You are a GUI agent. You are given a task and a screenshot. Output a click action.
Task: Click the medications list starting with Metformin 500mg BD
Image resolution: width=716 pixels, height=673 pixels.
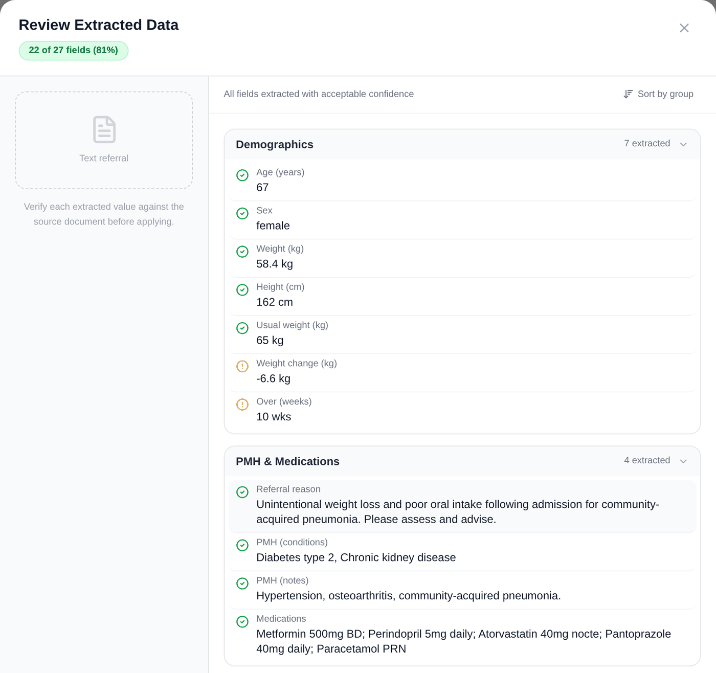(x=463, y=641)
